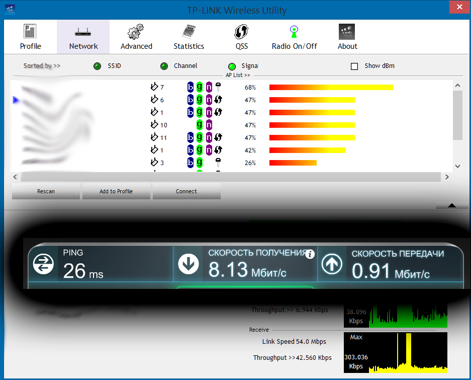The width and height of the screenshot is (471, 380).
Task: Click the 26% signal strength bar
Action: [293, 163]
